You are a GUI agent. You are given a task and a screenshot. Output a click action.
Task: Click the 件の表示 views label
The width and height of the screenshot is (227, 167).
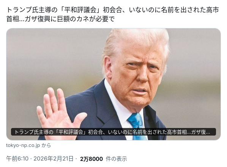[x=117, y=159]
